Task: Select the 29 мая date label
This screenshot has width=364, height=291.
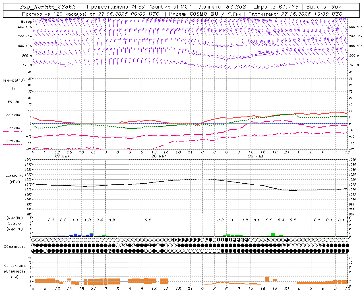Action: coord(255,156)
